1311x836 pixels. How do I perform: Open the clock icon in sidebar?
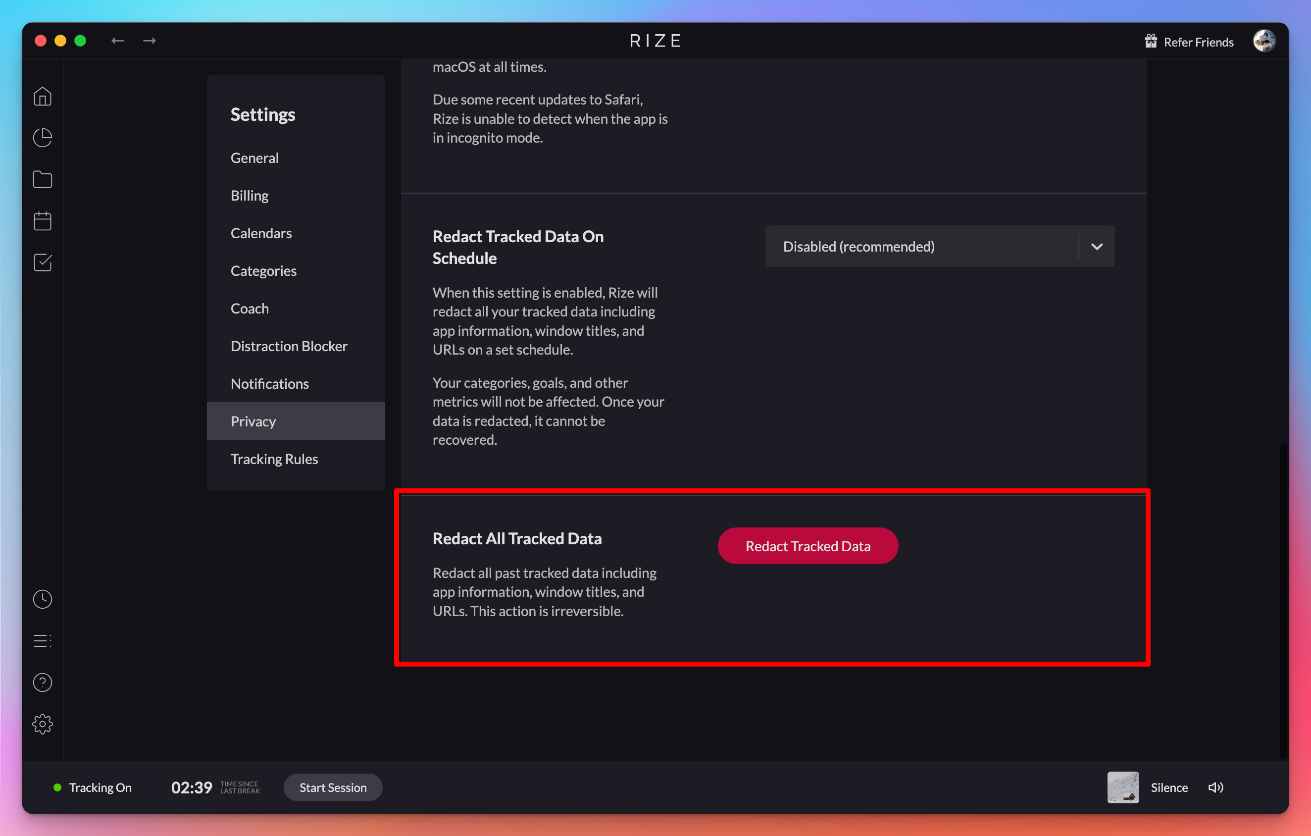click(x=43, y=599)
